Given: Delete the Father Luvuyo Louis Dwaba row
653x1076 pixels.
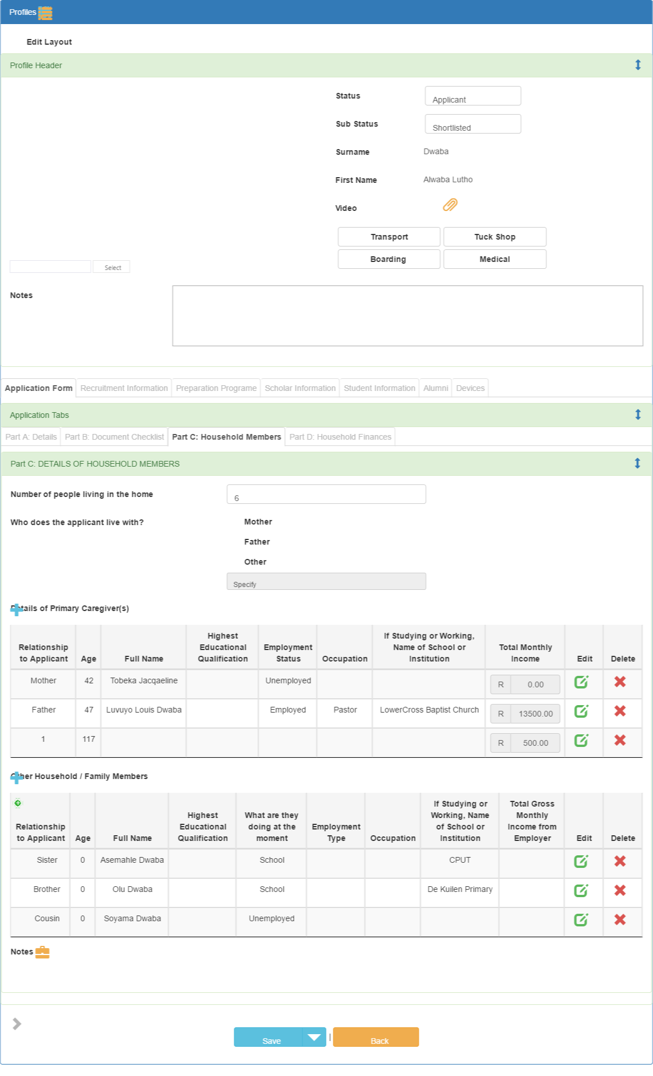Looking at the screenshot, I should tap(620, 711).
